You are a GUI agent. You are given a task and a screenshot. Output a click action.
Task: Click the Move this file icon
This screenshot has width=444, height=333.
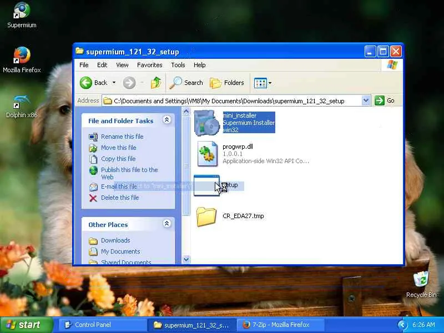(x=93, y=148)
